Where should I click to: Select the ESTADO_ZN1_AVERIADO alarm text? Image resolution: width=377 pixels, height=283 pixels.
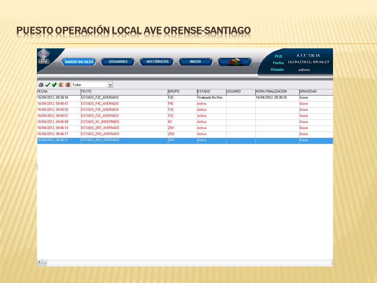point(100,128)
